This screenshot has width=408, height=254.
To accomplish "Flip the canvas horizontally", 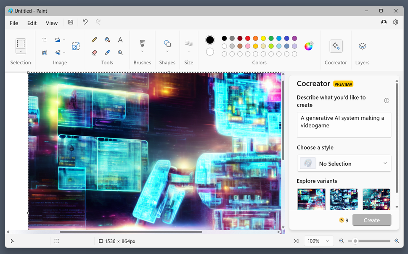I will (58, 53).
